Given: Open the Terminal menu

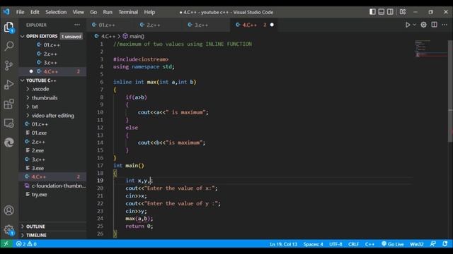Looking at the screenshot, I should 128,12.
